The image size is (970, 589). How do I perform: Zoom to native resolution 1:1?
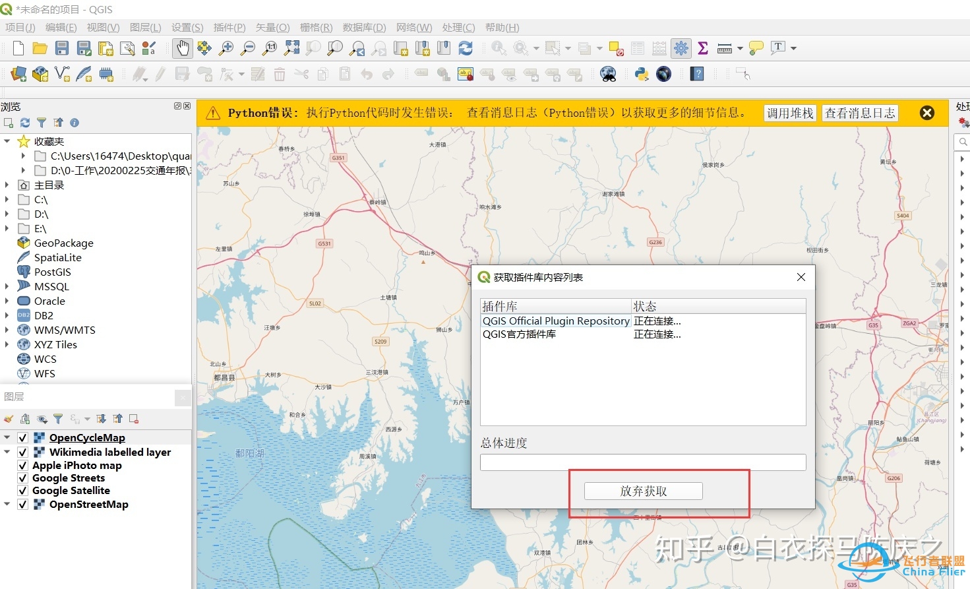click(x=270, y=48)
